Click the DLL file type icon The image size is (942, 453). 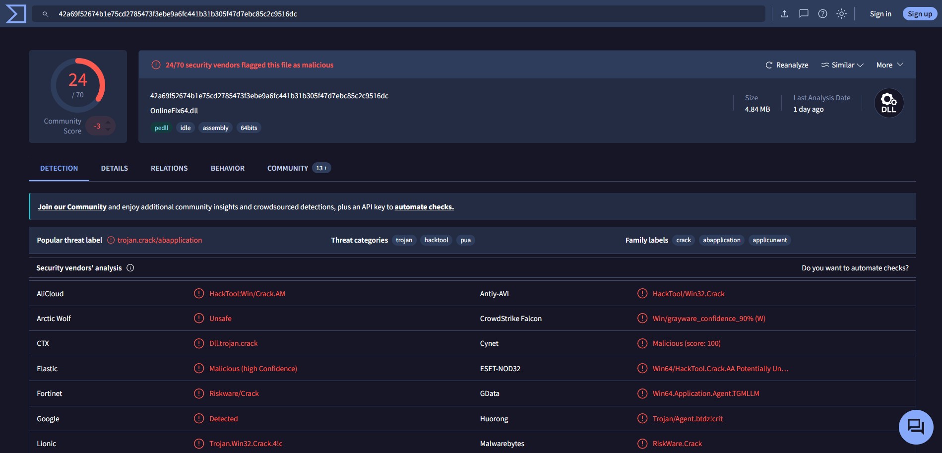tap(888, 103)
